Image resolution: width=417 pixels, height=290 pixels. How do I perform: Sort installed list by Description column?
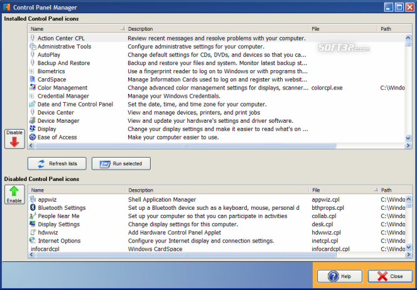pyautogui.click(x=217, y=29)
